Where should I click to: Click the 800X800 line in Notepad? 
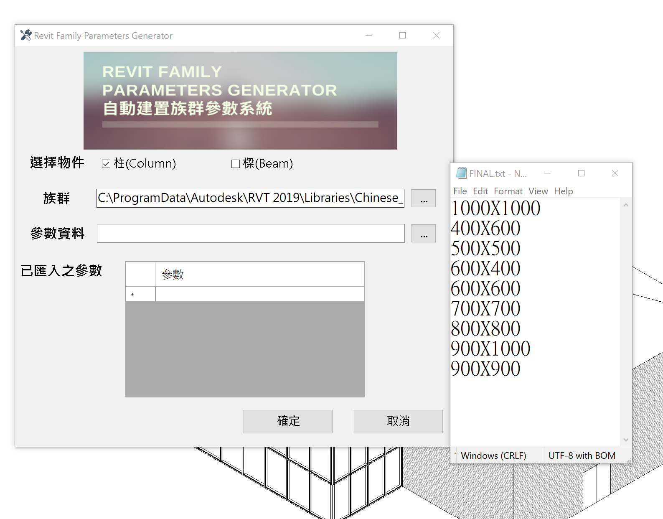click(485, 329)
